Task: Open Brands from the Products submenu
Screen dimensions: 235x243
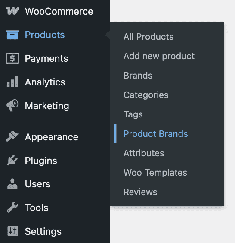Action: pyautogui.click(x=138, y=76)
